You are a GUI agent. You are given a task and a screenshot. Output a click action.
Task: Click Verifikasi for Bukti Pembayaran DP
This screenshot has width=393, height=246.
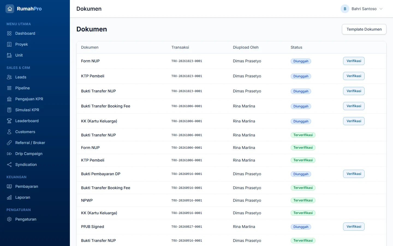354,174
